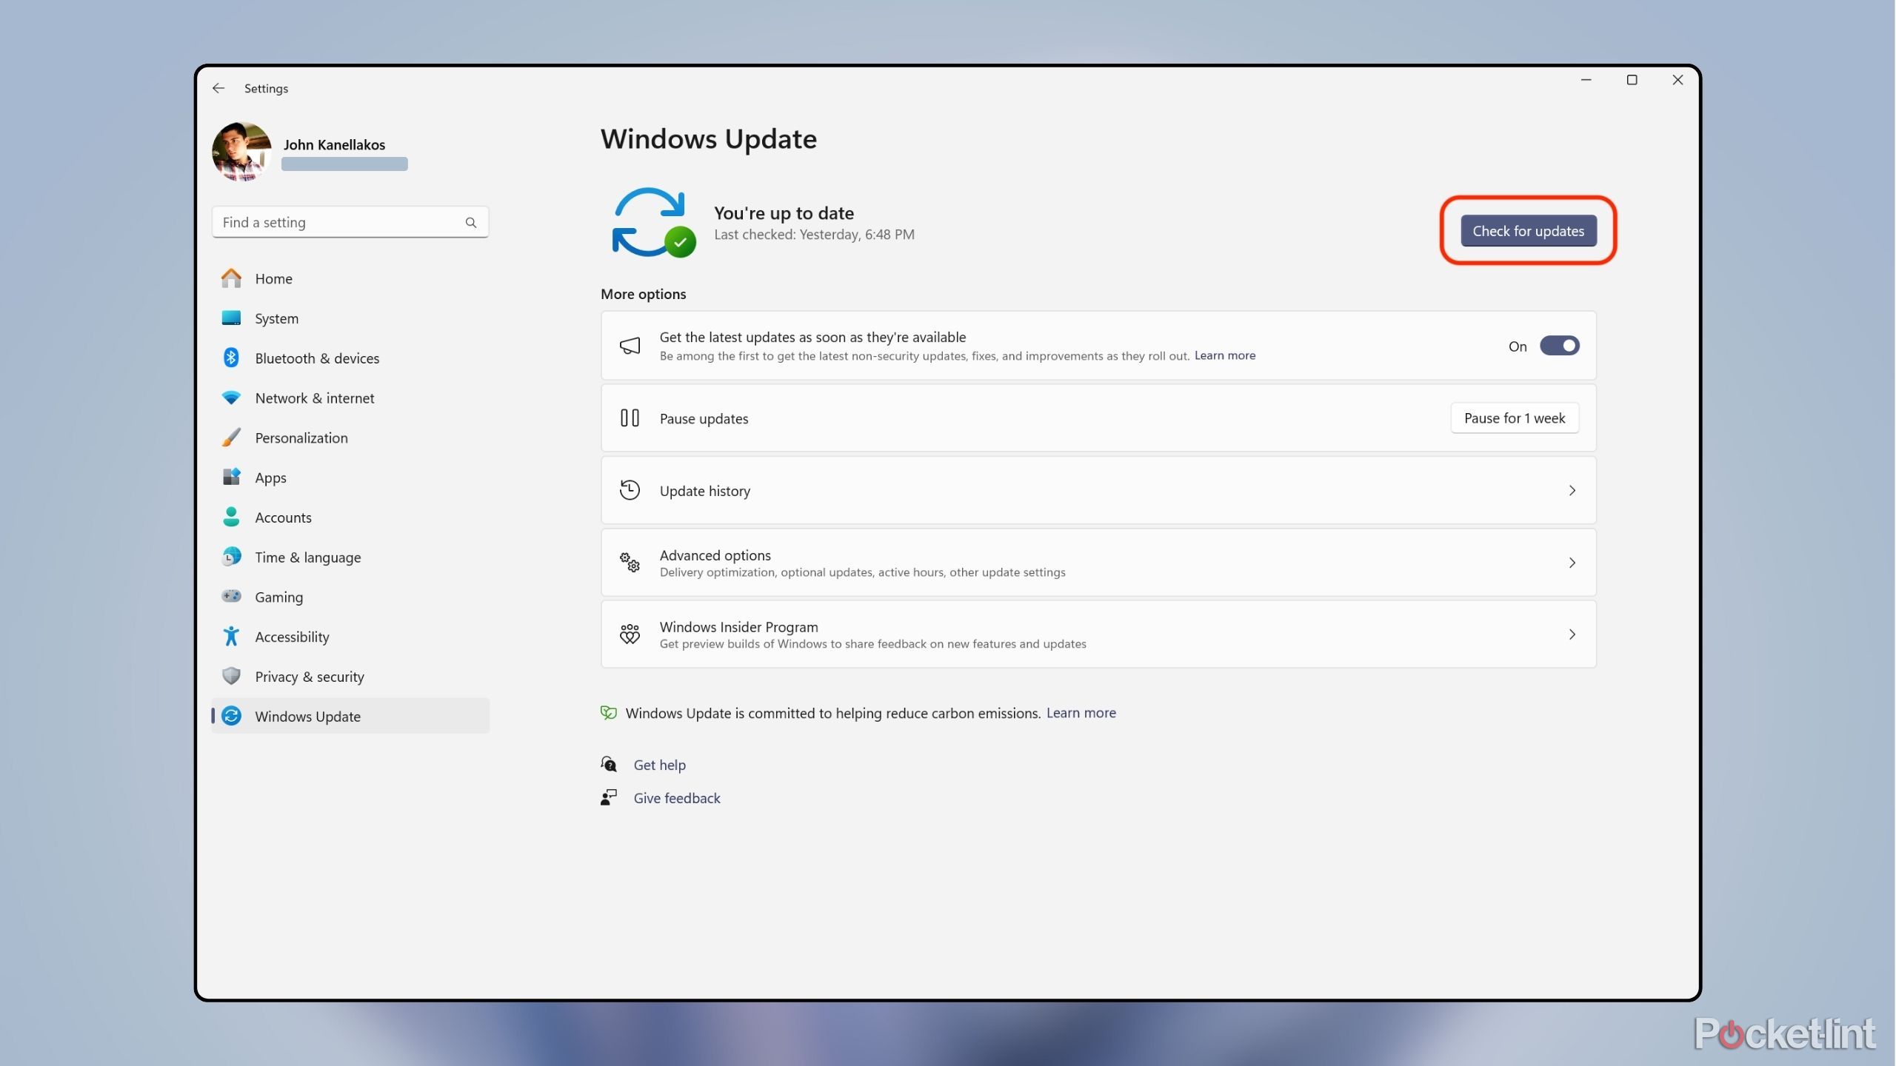Click the Time & language globe icon

[x=231, y=557]
